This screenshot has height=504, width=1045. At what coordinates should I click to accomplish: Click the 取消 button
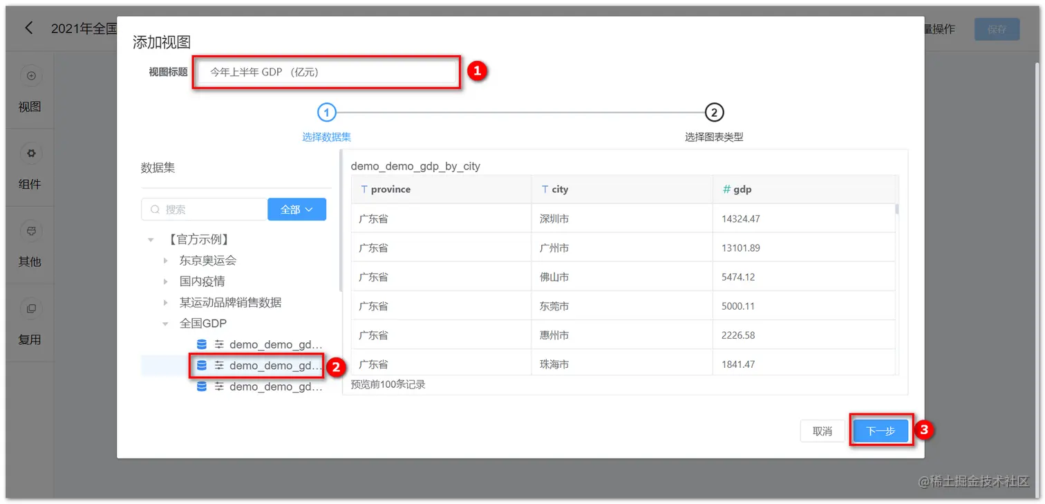point(822,431)
